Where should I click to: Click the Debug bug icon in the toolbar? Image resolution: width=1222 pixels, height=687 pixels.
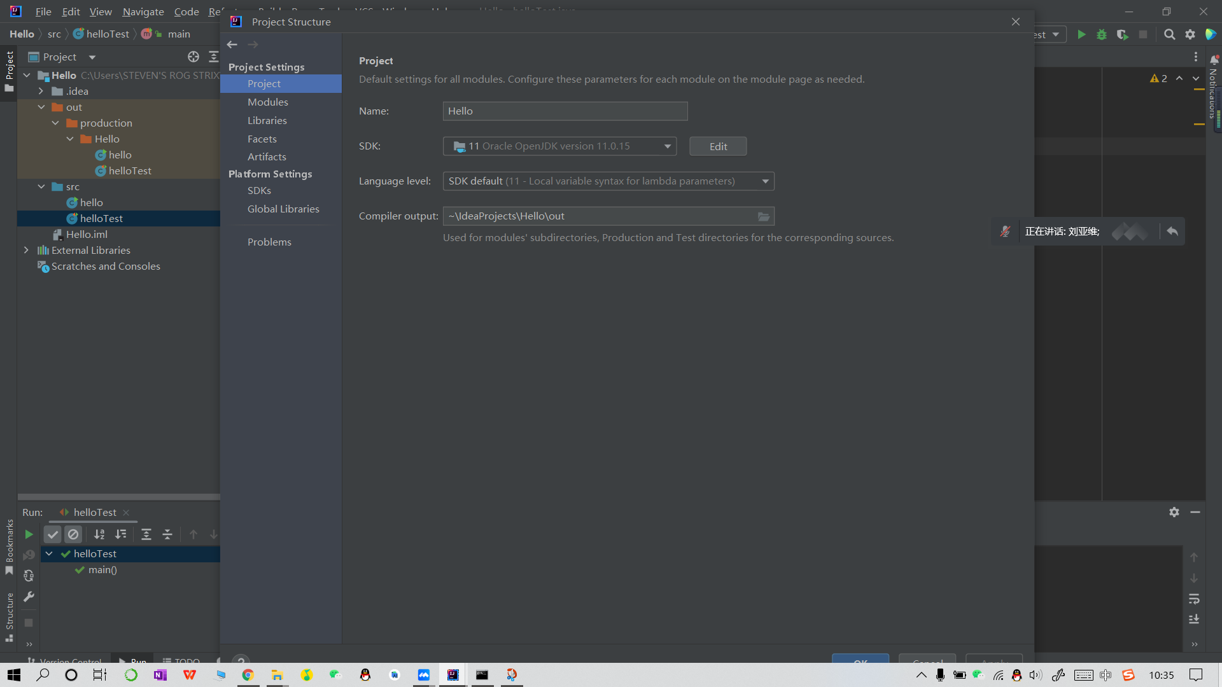[1102, 34]
